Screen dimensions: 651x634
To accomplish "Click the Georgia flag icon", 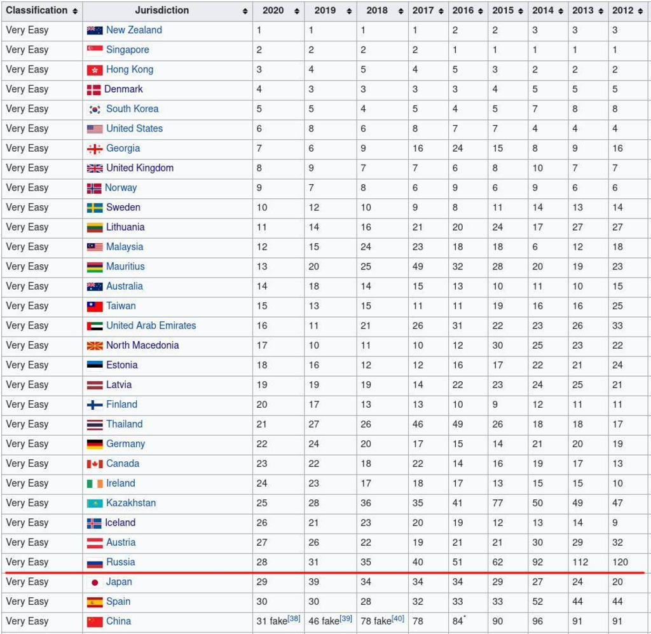I will point(95,149).
